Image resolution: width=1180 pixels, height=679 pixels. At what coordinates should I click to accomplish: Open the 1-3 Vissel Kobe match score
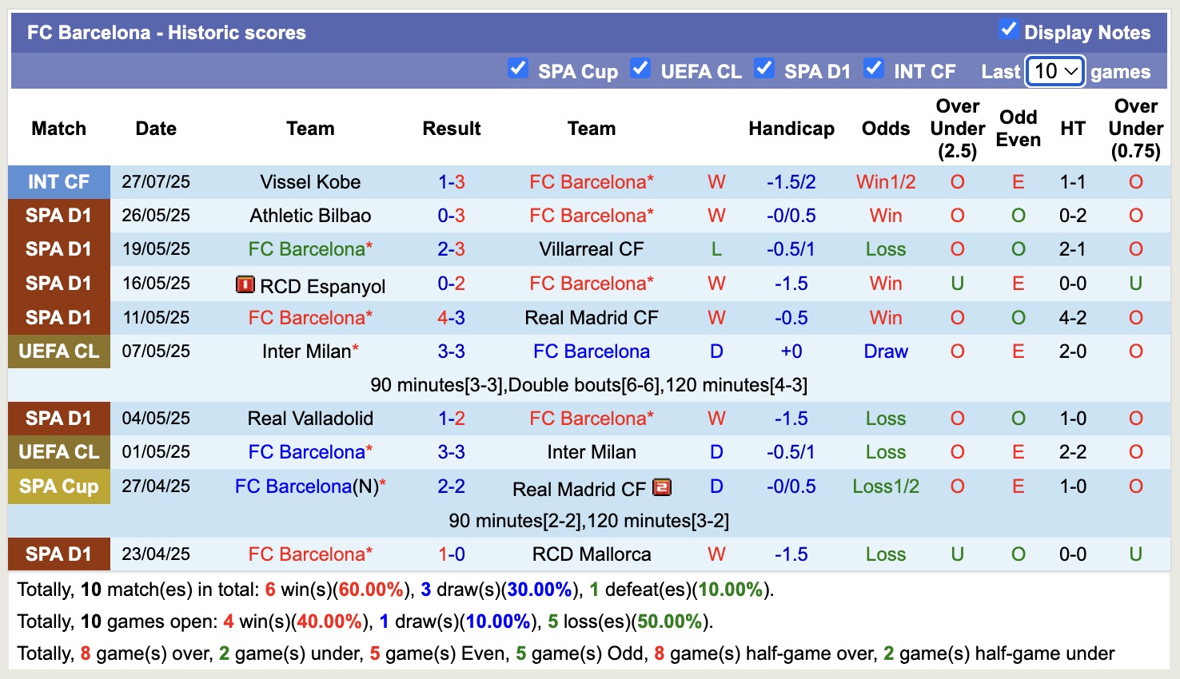451,182
